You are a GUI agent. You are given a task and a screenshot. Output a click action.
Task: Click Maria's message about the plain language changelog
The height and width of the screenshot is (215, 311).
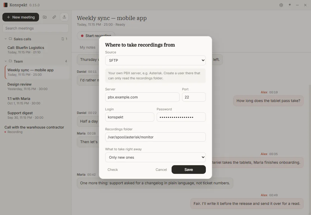click(155, 183)
